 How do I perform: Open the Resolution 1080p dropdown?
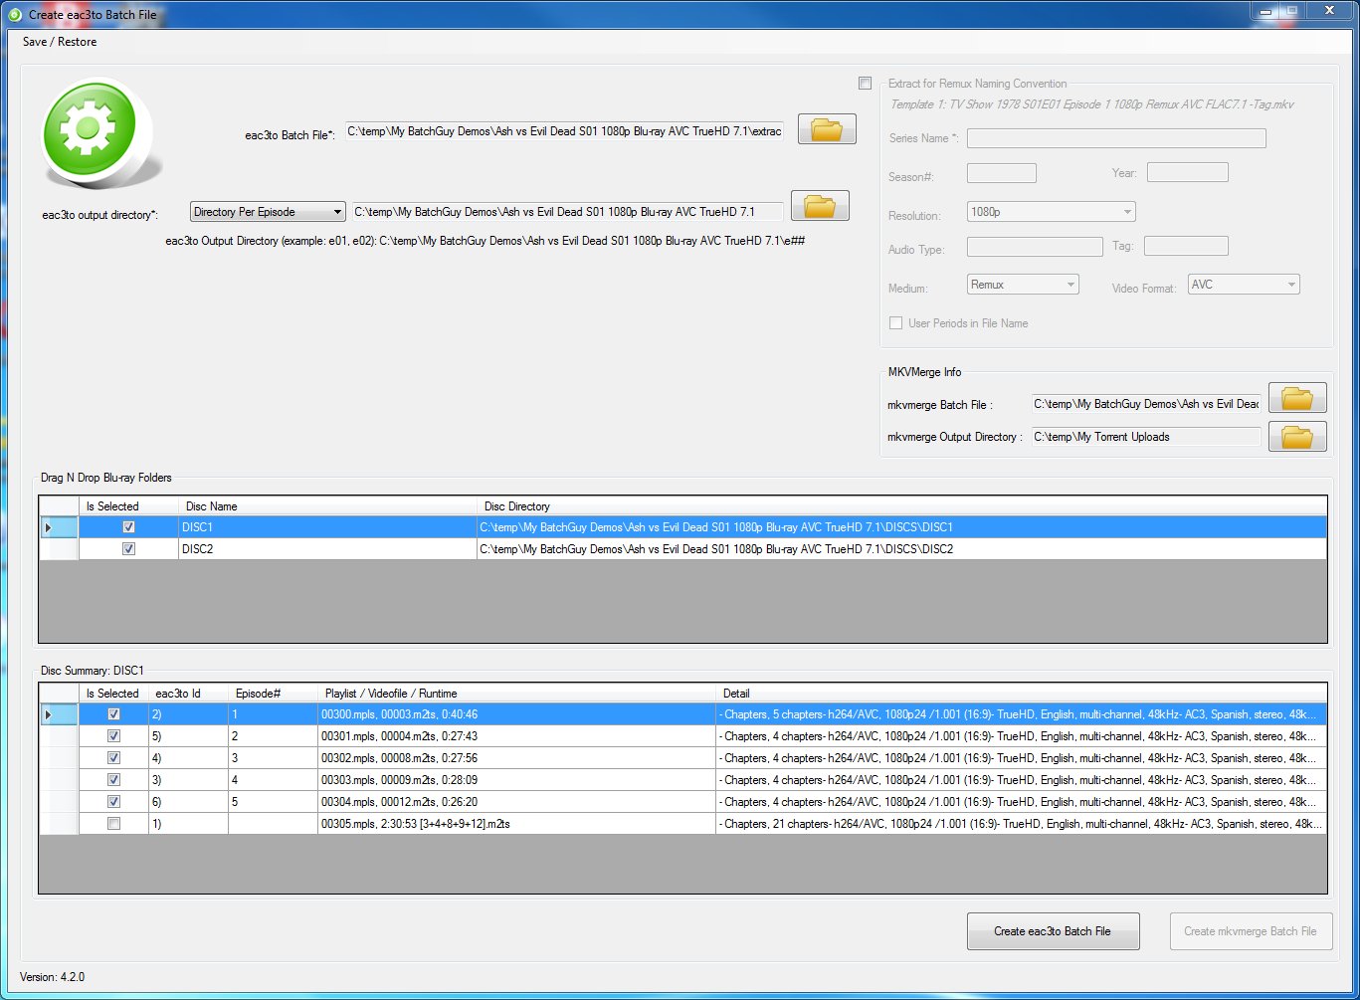(1051, 212)
